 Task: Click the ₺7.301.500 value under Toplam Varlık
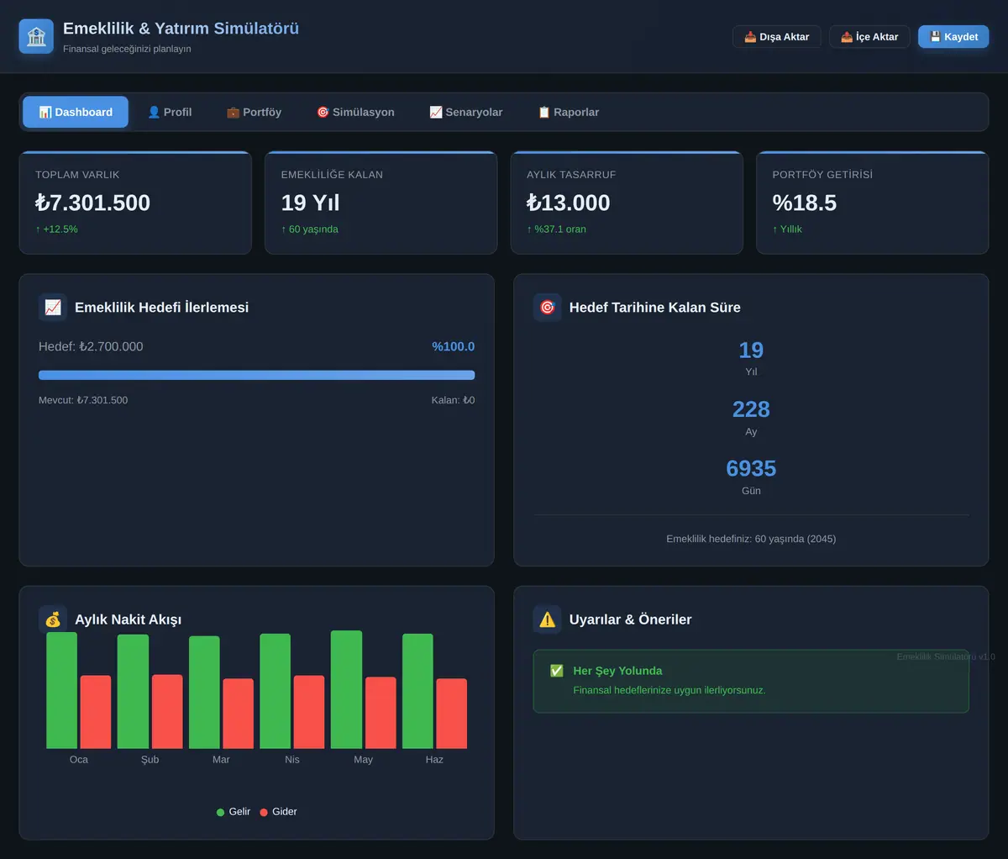pos(92,203)
